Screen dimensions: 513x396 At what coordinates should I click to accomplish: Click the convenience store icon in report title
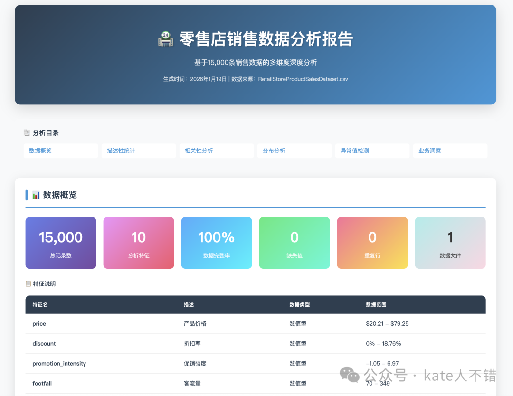[x=166, y=39]
